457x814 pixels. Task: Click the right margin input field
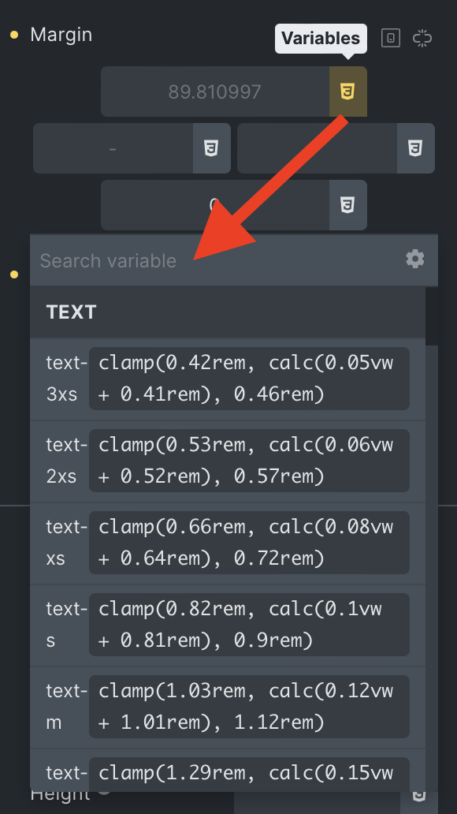point(317,148)
